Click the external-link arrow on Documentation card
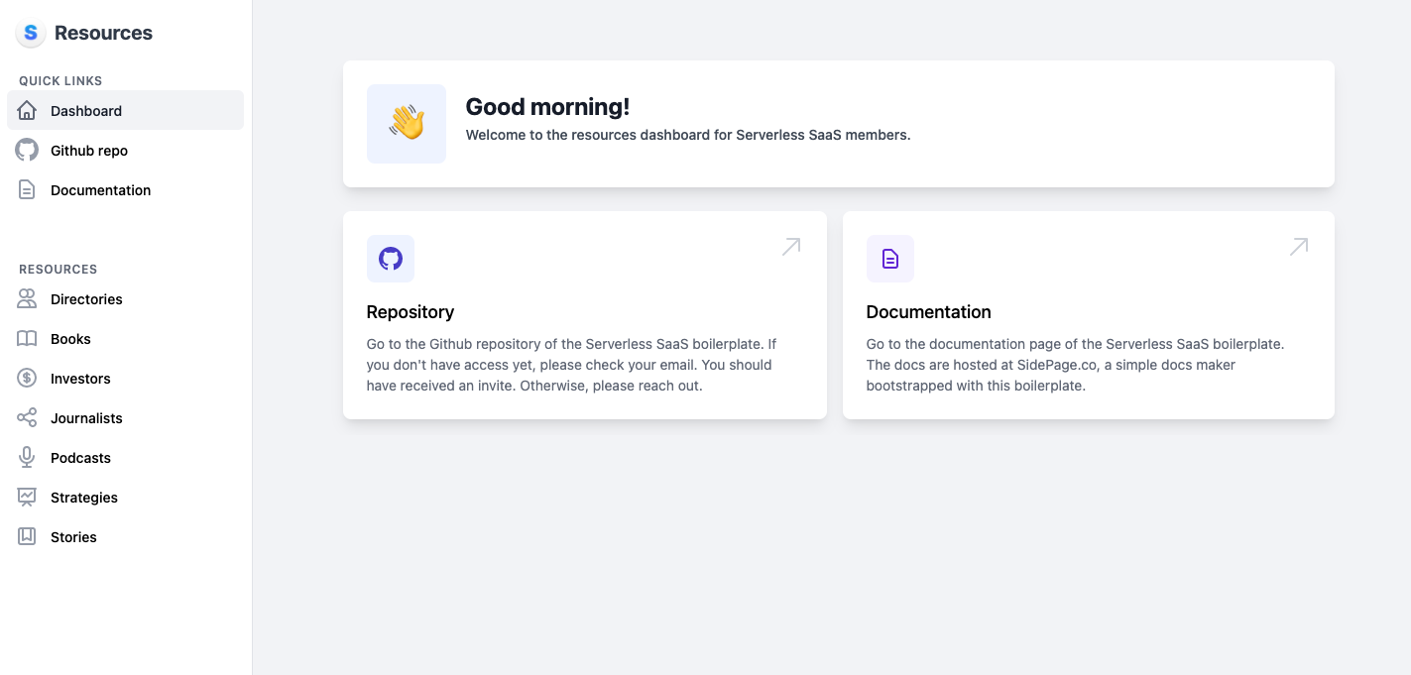The image size is (1411, 675). pos(1298,246)
